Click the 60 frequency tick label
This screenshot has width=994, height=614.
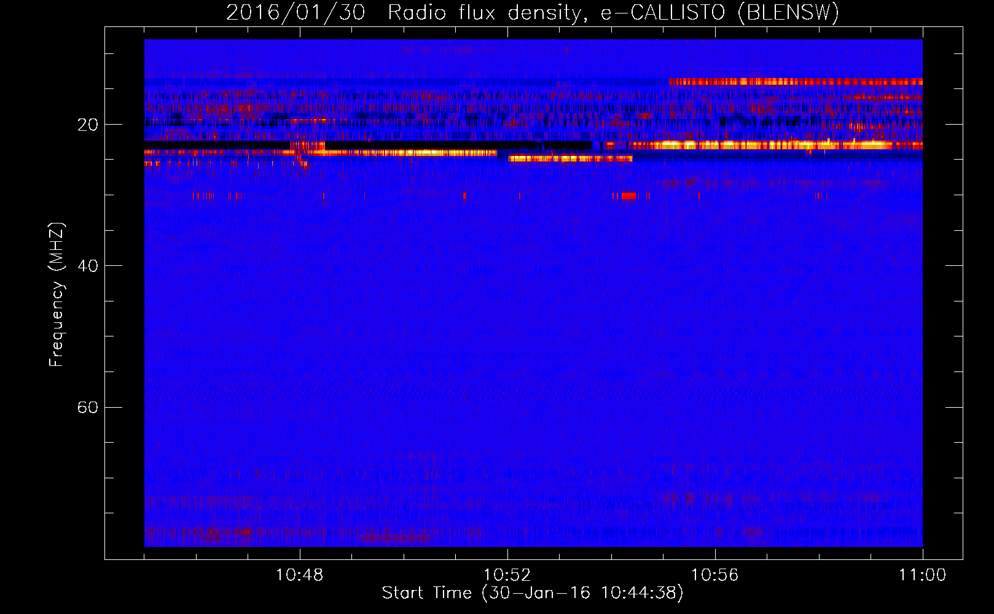click(x=87, y=407)
